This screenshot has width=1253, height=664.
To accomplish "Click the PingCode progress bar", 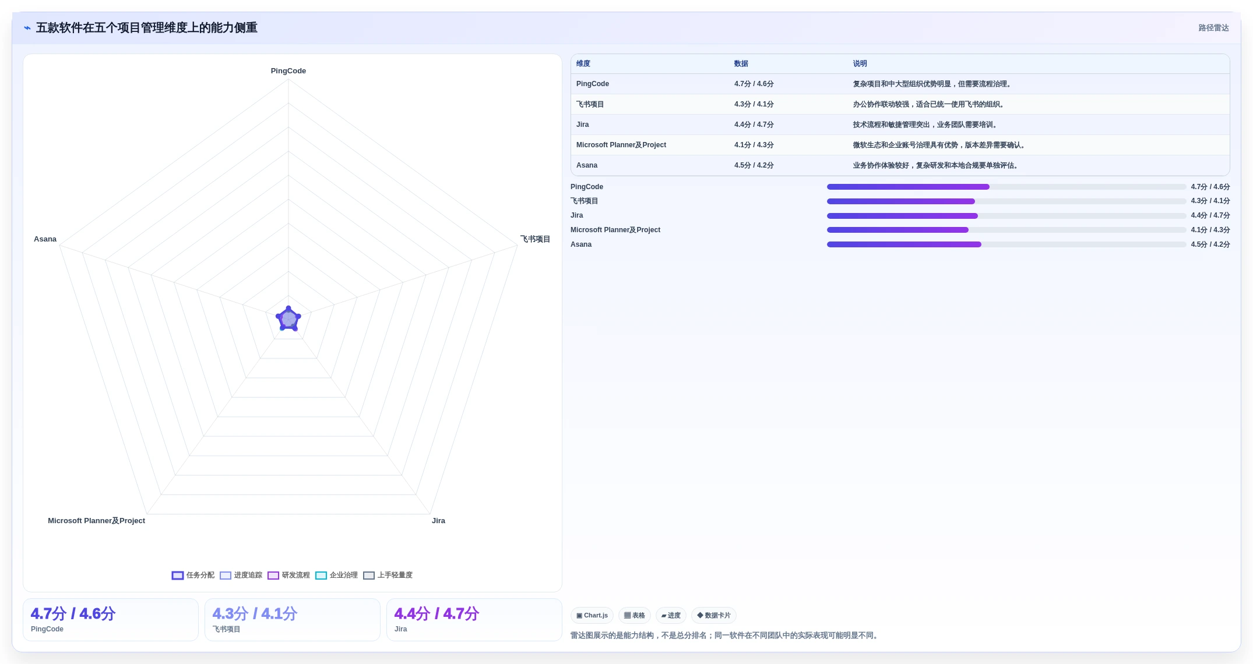I will point(1006,187).
